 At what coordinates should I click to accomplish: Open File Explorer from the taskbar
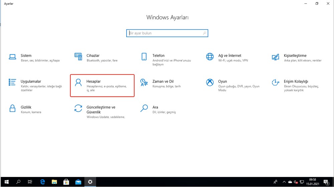click(x=54, y=182)
